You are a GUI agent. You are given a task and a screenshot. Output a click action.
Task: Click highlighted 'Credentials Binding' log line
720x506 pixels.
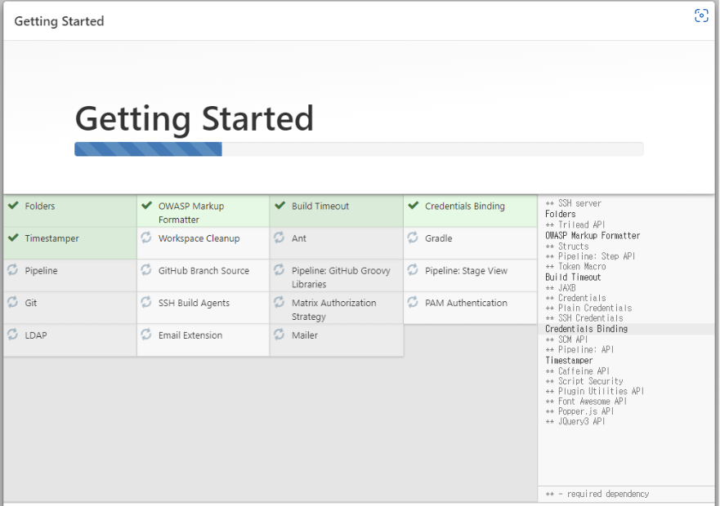586,329
